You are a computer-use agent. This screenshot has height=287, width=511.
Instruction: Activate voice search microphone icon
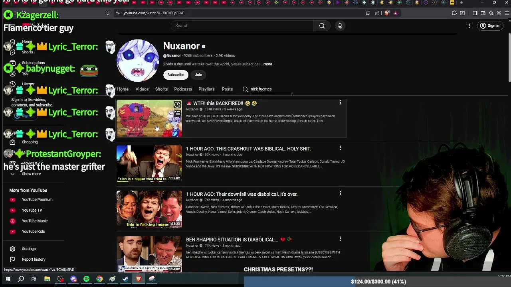(x=340, y=26)
